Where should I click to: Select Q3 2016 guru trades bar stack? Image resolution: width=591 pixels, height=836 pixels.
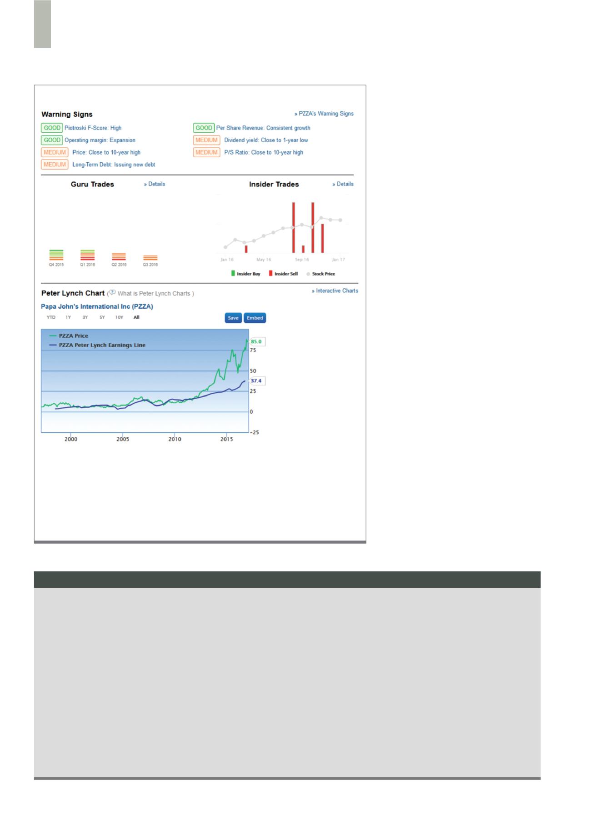pos(150,258)
